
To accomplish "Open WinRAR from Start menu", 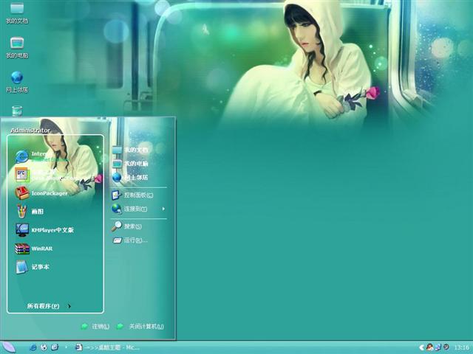I will [x=34, y=249].
